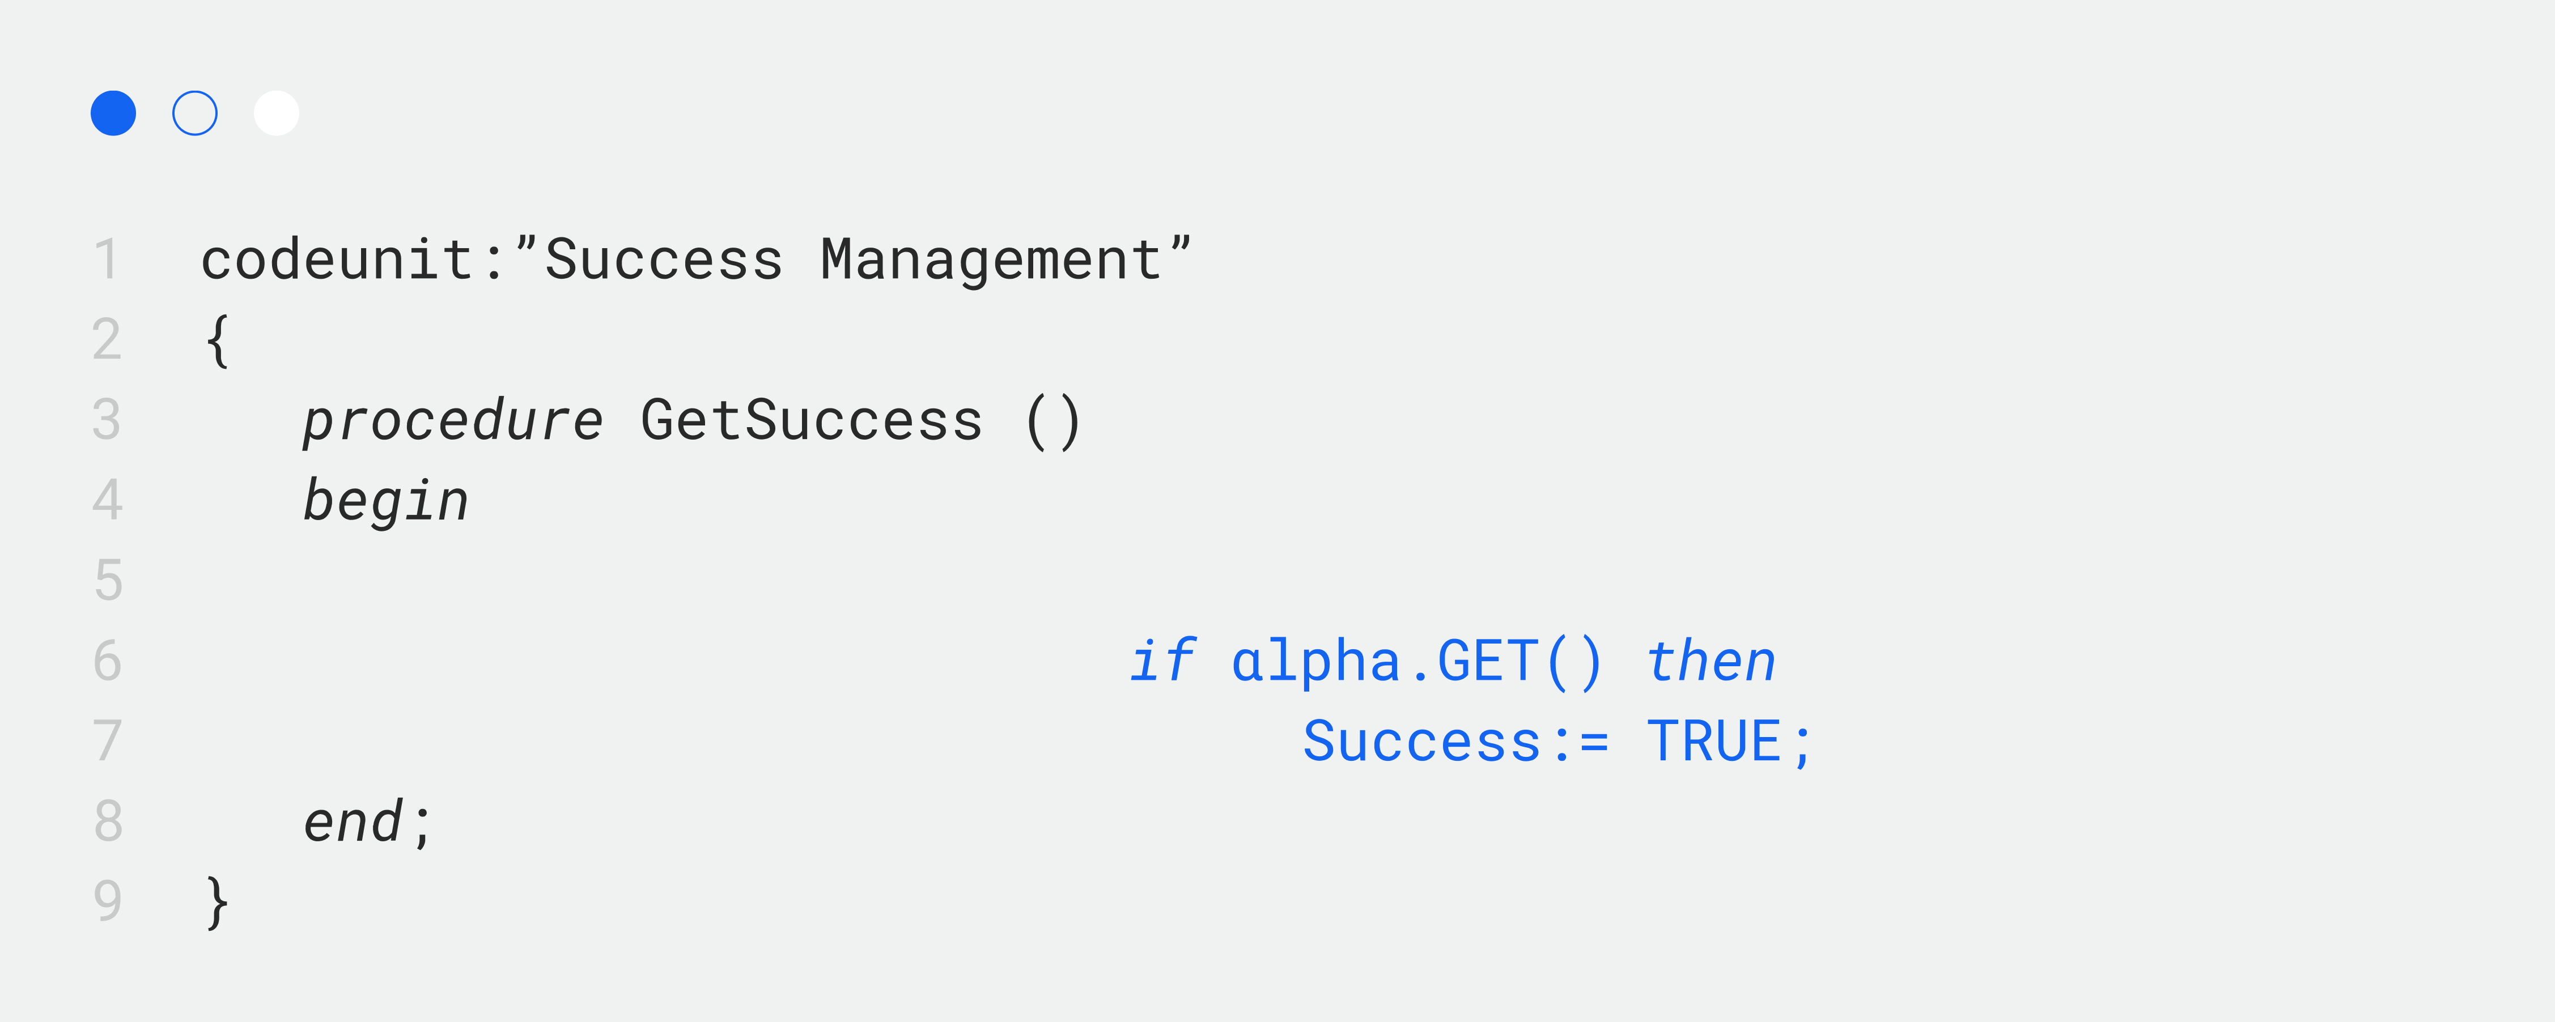Click the Success:= assignment text
This screenshot has height=1022, width=2555.
(x=1455, y=742)
